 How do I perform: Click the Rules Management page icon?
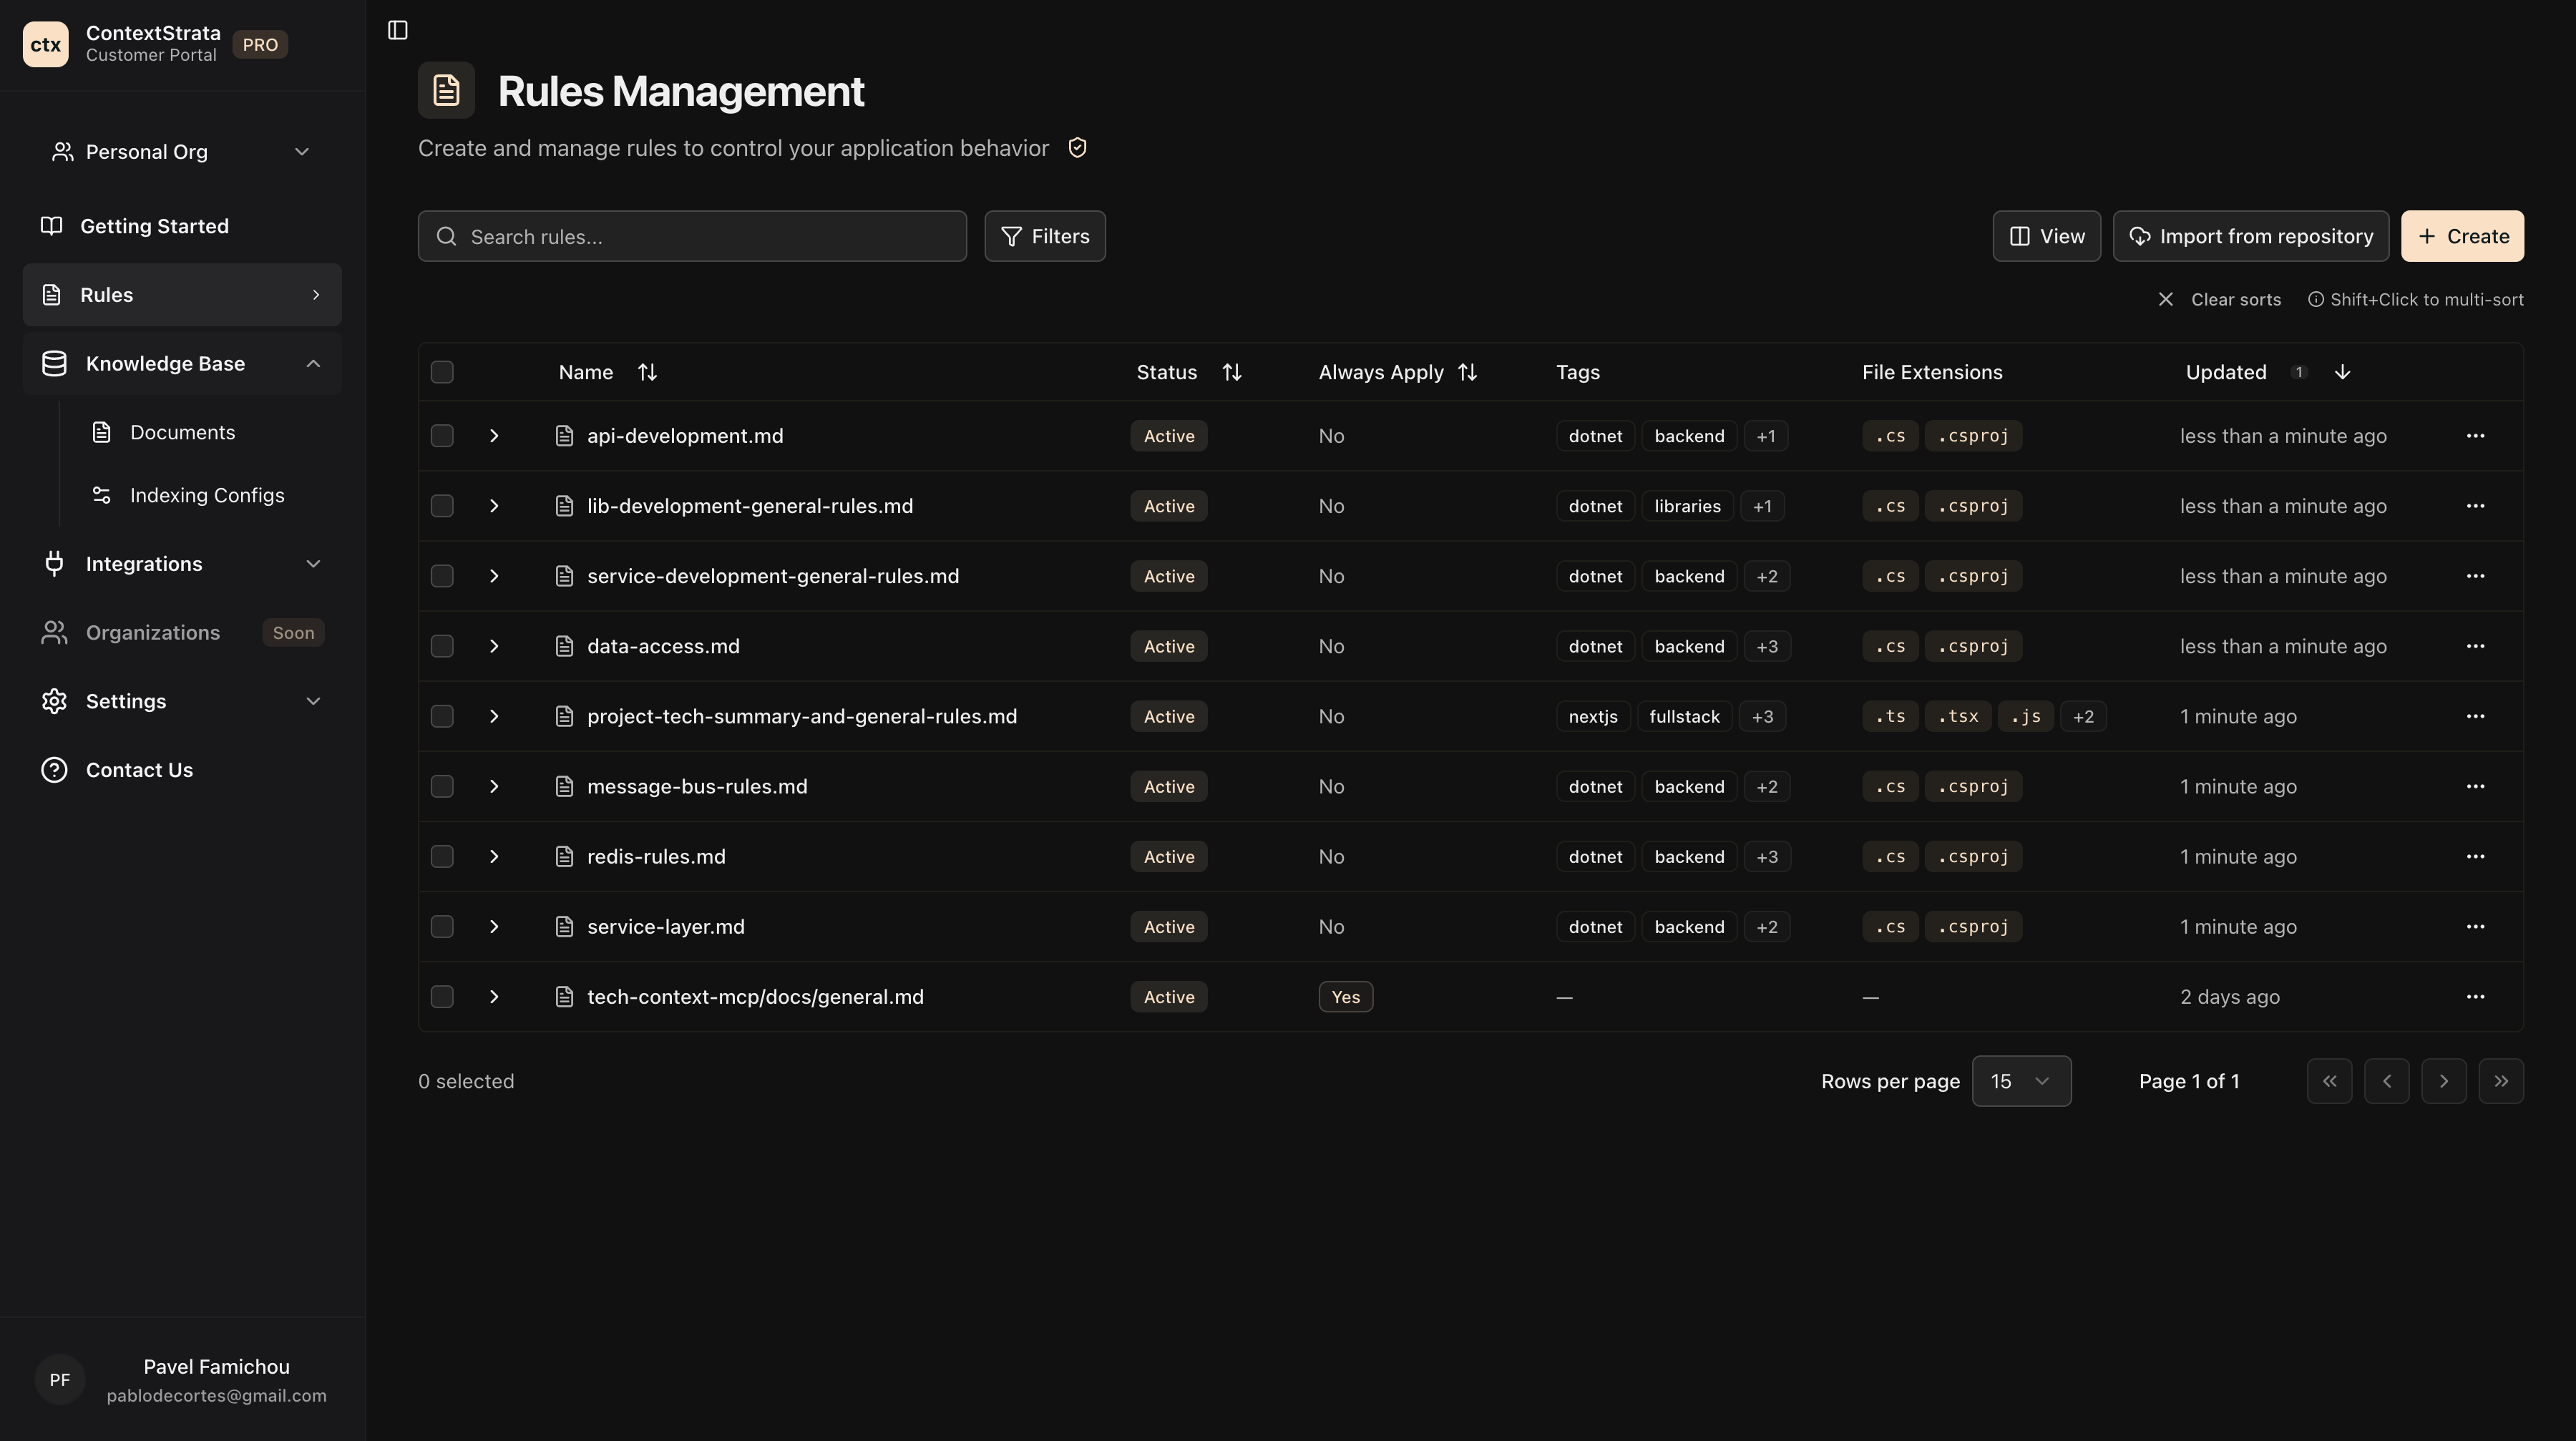[446, 90]
